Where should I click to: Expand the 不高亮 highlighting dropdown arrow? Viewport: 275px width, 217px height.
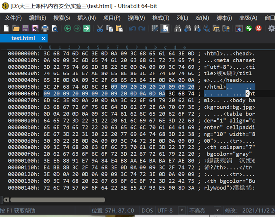coord(217,210)
